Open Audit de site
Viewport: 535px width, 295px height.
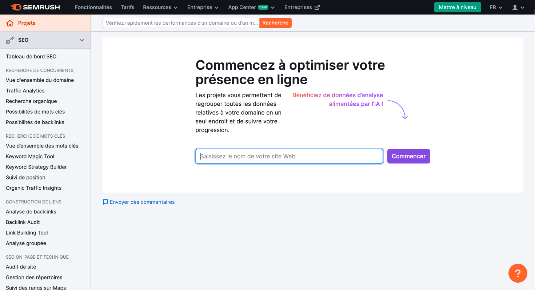click(x=21, y=267)
